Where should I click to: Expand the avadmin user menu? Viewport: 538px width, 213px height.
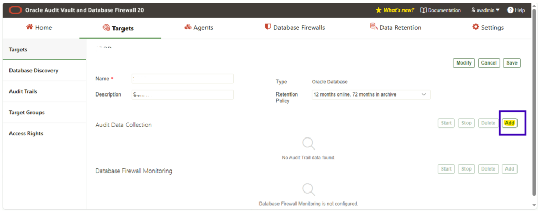485,10
